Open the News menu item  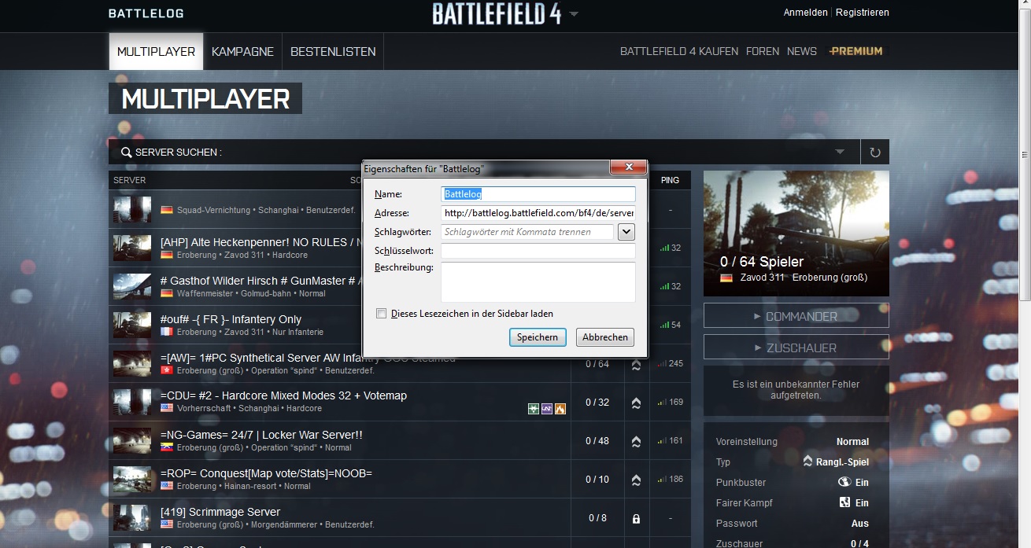802,51
